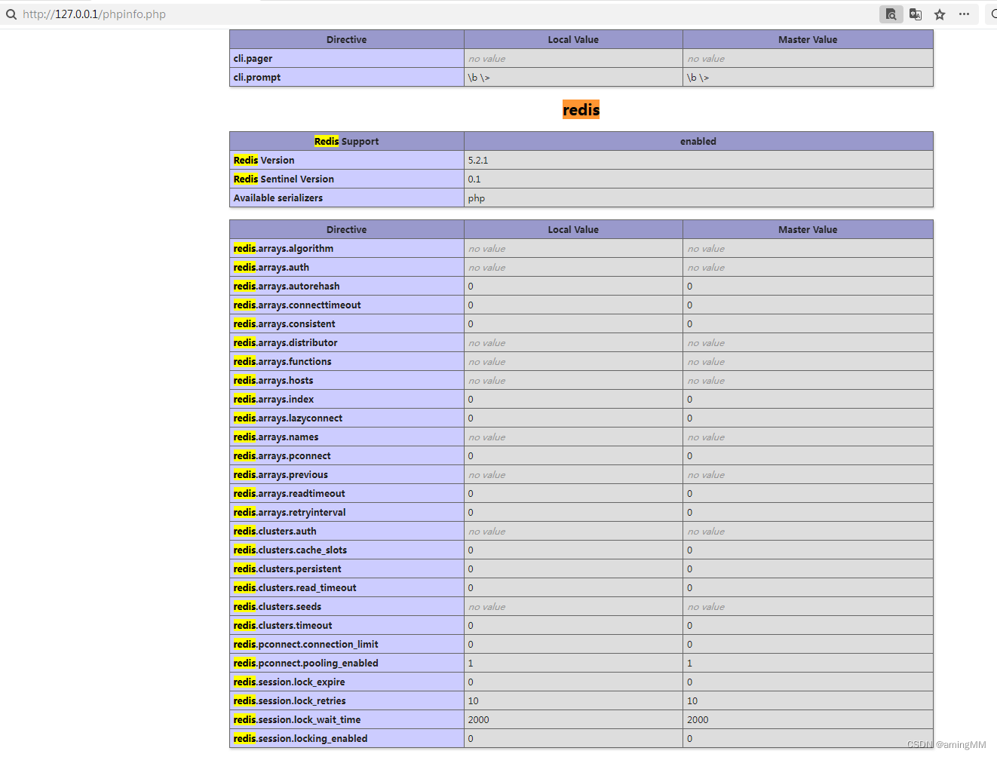Click redis.arrays.autorehash directive
Viewport: 997px width, 757px height.
click(x=287, y=287)
